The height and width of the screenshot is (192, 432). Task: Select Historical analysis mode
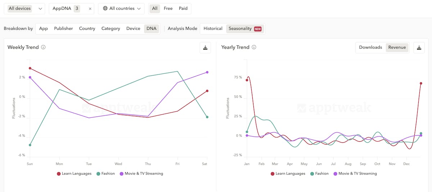point(213,28)
